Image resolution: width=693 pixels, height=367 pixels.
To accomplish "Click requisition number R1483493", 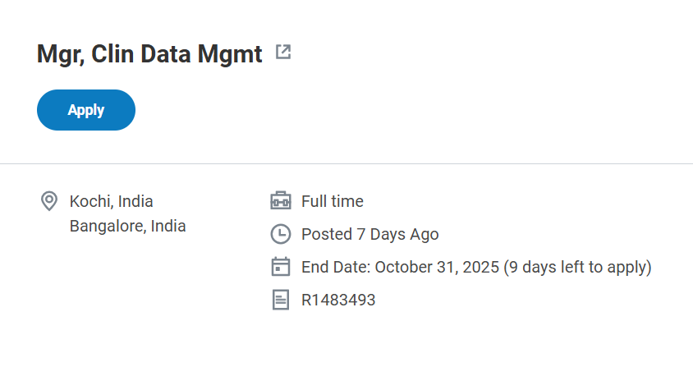I will pyautogui.click(x=338, y=300).
